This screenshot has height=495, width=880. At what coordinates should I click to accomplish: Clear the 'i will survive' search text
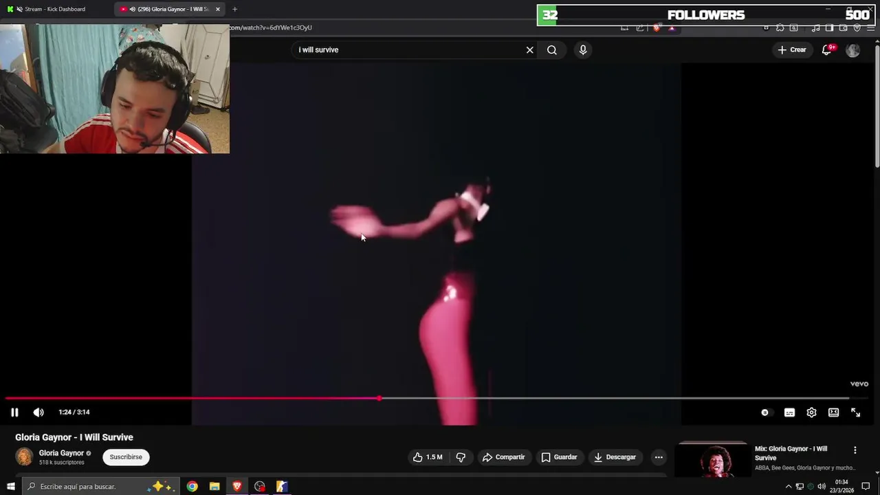pos(529,49)
